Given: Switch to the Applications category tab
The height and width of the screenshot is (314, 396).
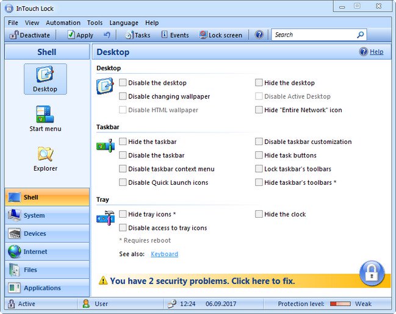Looking at the screenshot, I should 47,288.
